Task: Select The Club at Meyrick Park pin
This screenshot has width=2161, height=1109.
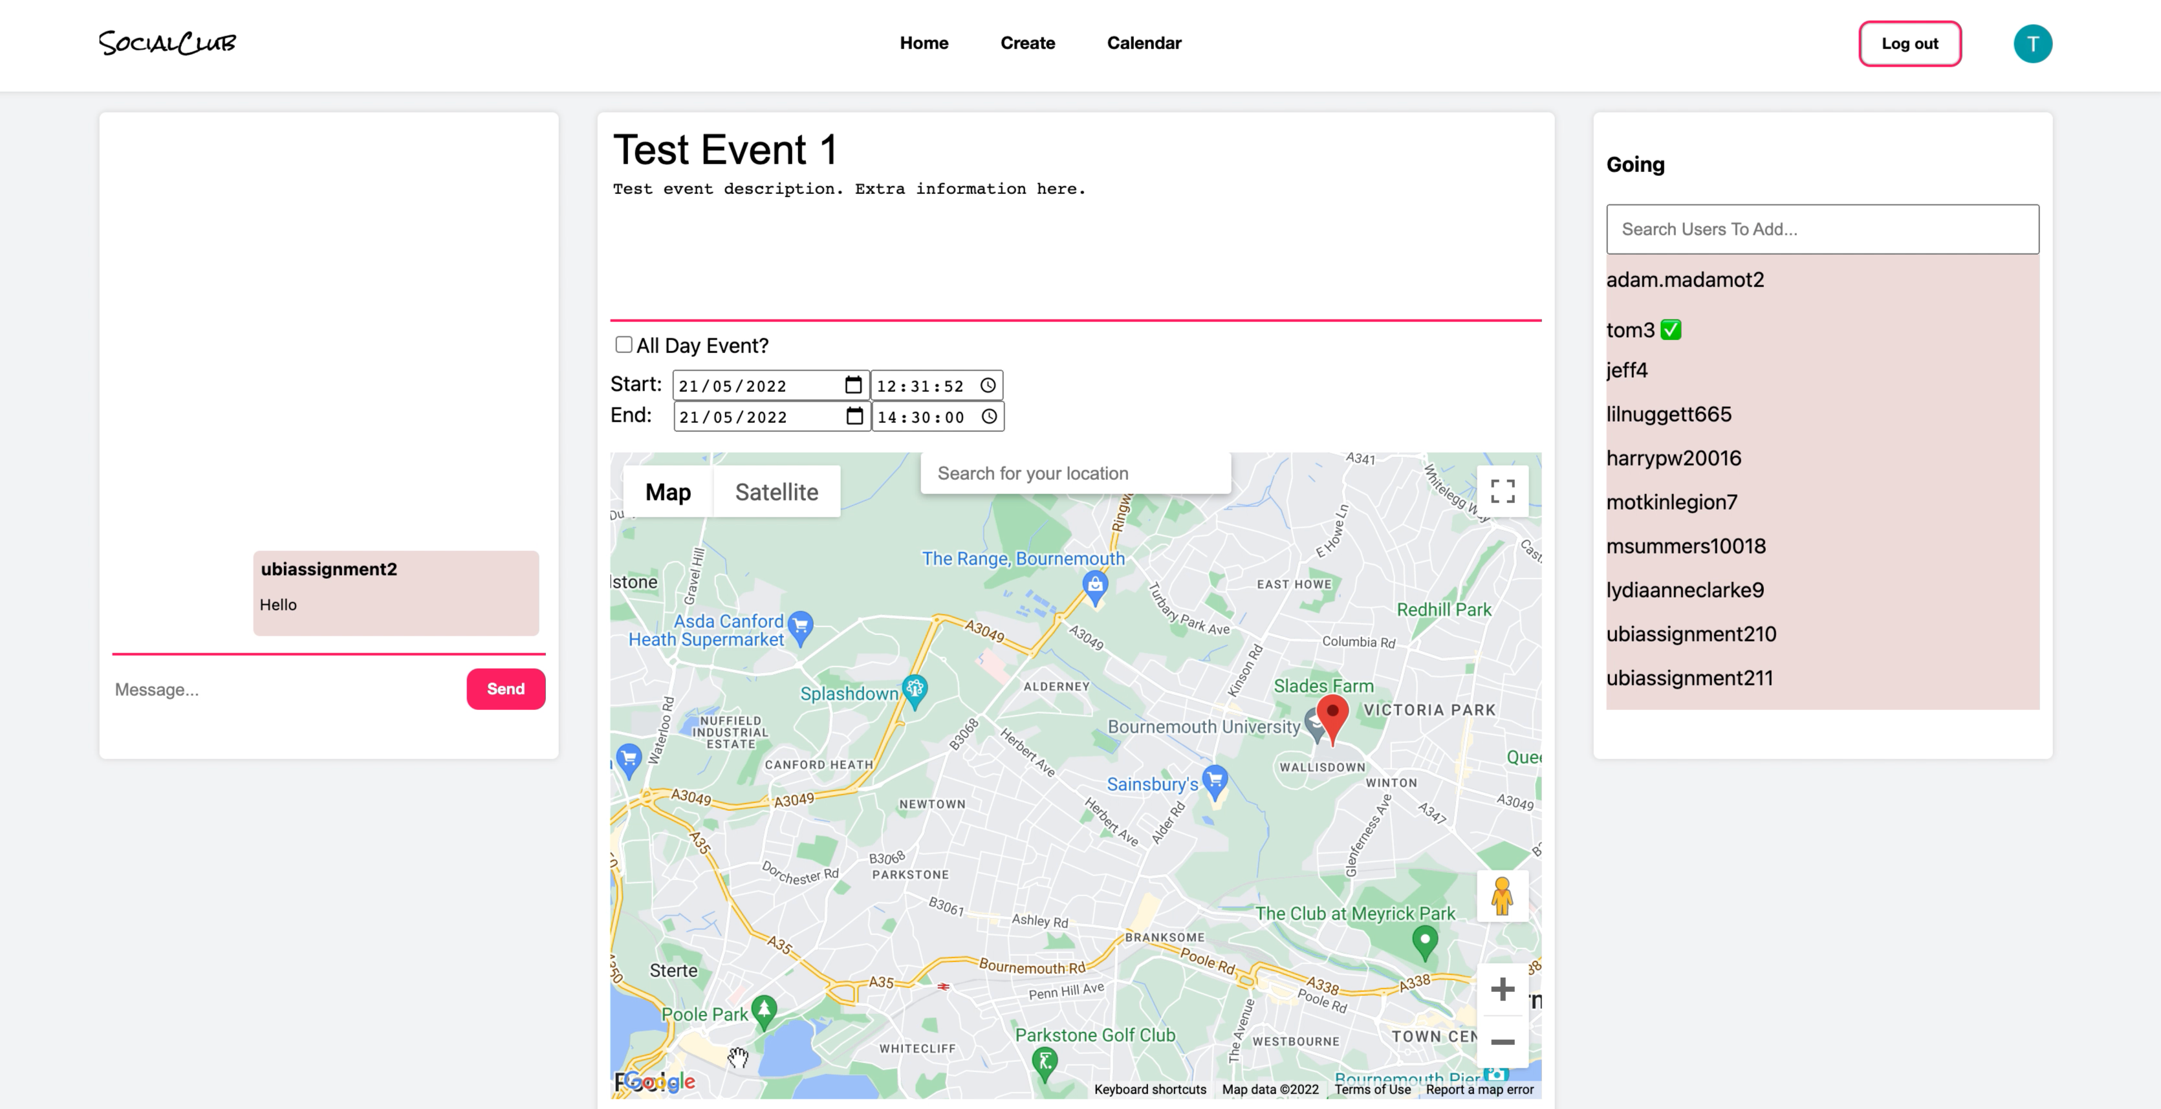Action: pos(1424,943)
